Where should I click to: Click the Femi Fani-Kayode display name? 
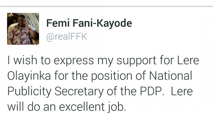click(x=89, y=23)
